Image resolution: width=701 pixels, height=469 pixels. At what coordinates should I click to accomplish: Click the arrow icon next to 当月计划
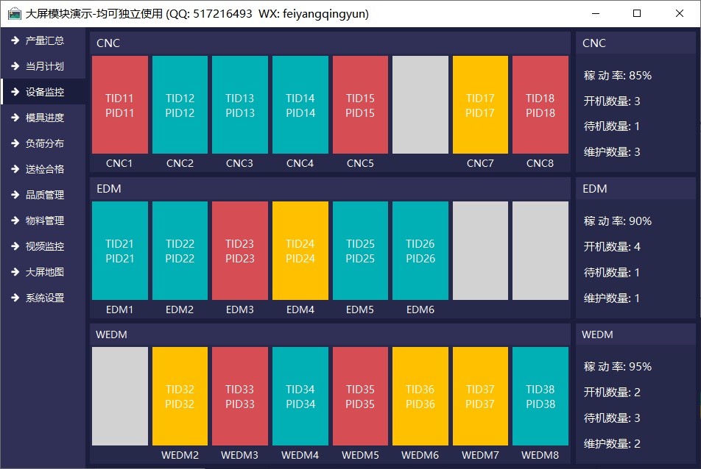tap(14, 66)
